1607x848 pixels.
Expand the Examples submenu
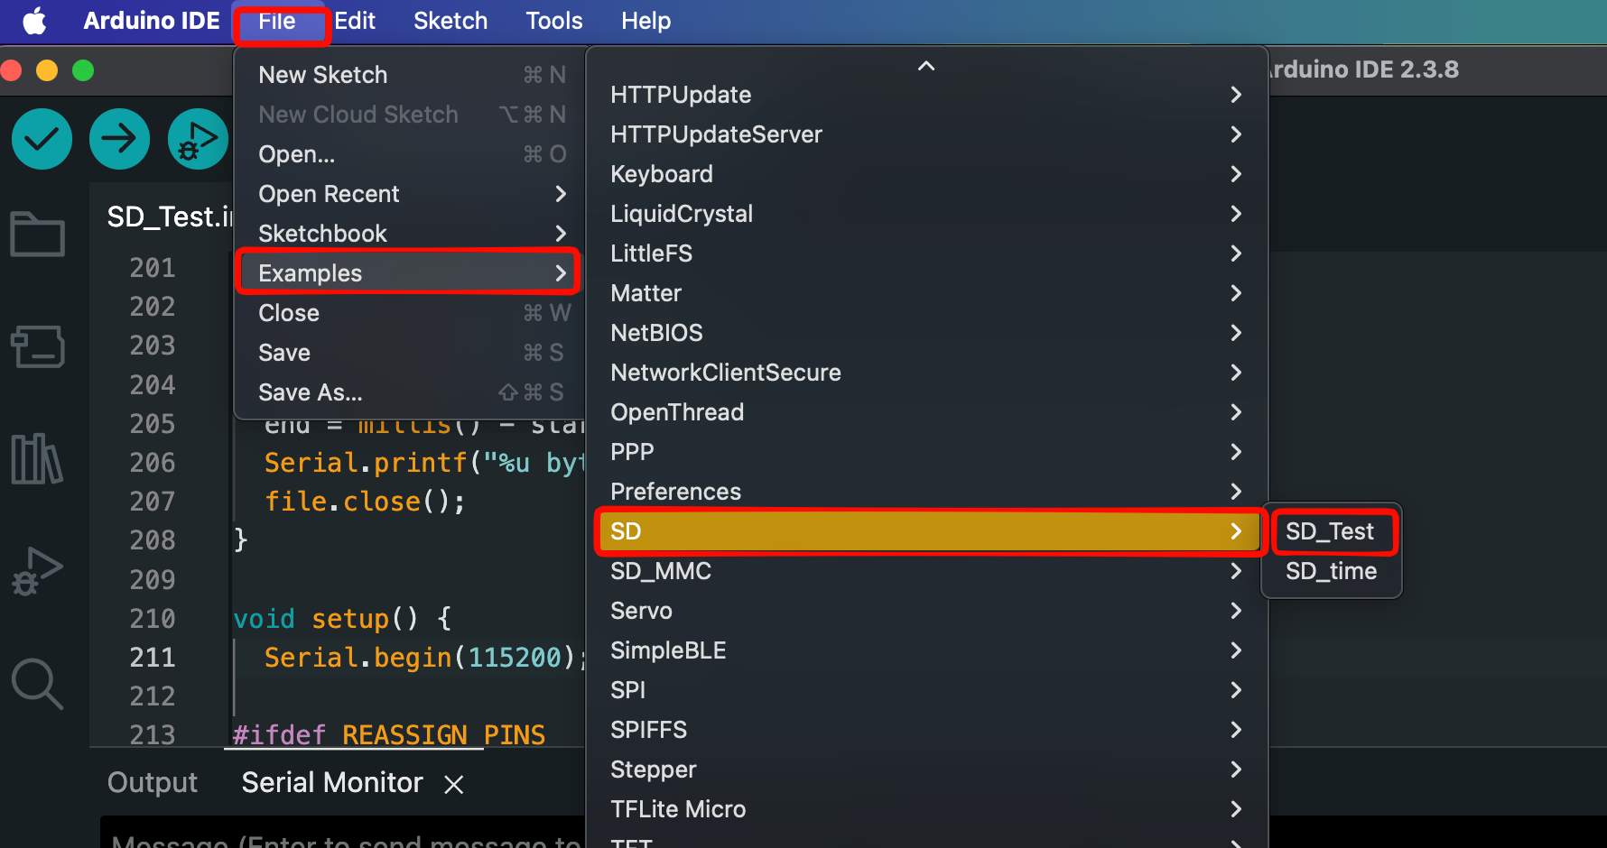click(x=409, y=273)
